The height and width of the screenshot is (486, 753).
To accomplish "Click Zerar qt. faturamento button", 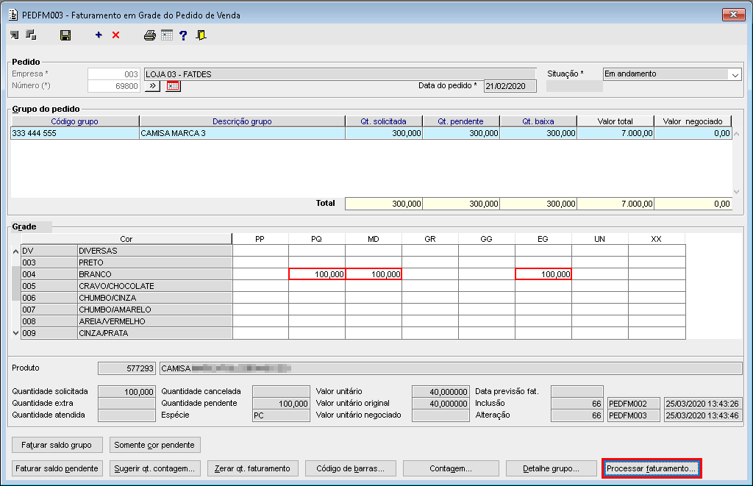I will point(252,468).
